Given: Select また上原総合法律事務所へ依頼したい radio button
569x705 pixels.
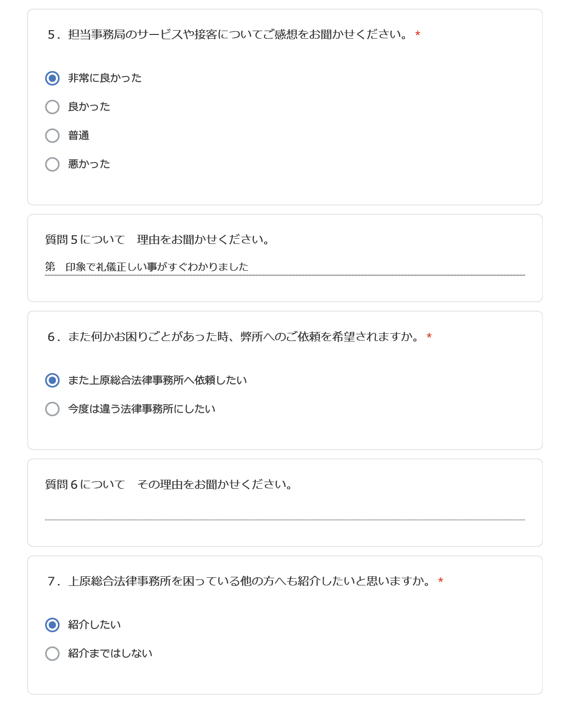Looking at the screenshot, I should click(53, 380).
